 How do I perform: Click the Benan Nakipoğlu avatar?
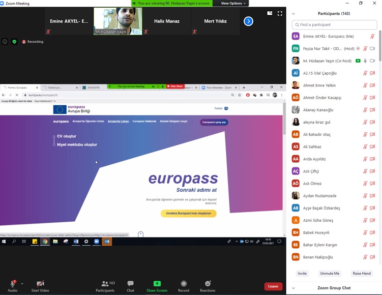[296, 257]
